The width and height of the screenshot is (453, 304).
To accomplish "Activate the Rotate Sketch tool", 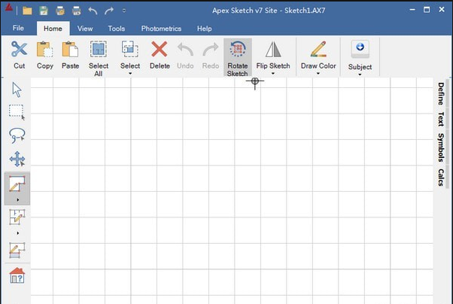I will tap(238, 57).
